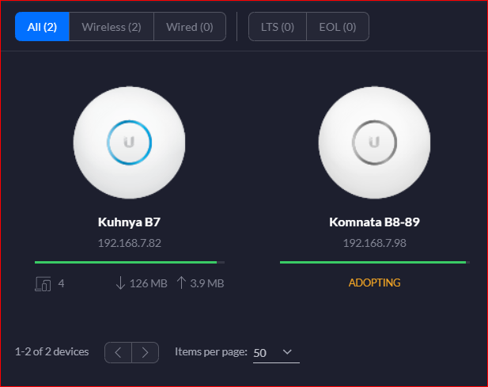Click IP address 192.168.7.98

click(x=374, y=243)
